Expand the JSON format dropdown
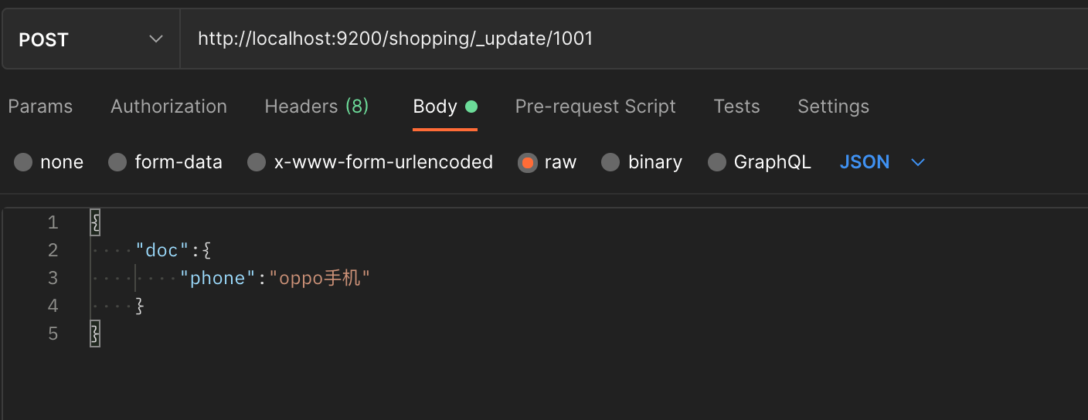The image size is (1088, 420). [x=882, y=162]
